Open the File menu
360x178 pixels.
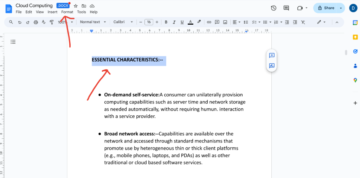(19, 12)
